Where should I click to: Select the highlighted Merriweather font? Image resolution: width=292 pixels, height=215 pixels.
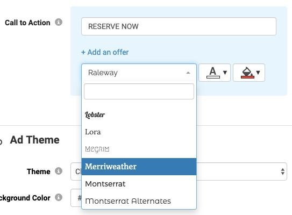pos(139,167)
